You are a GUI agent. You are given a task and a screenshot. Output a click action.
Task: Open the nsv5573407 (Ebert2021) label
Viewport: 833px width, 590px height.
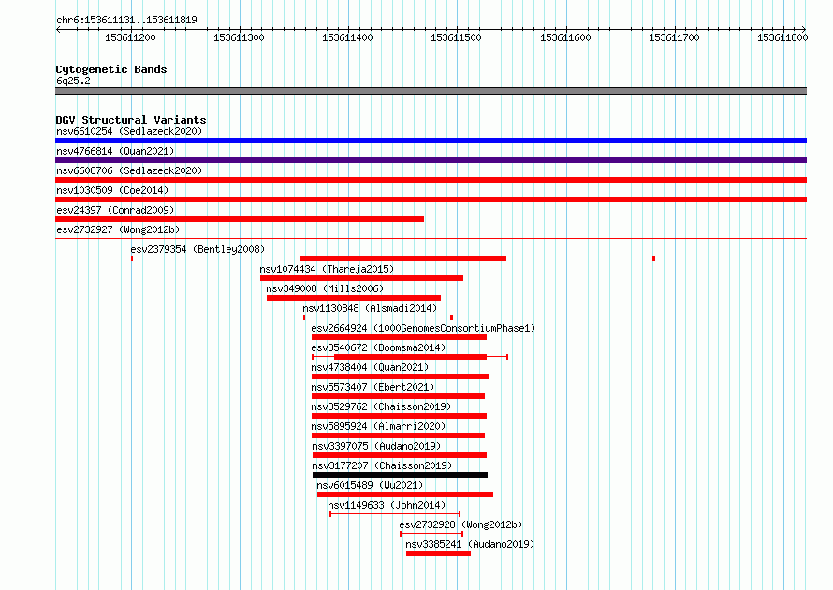(x=373, y=387)
